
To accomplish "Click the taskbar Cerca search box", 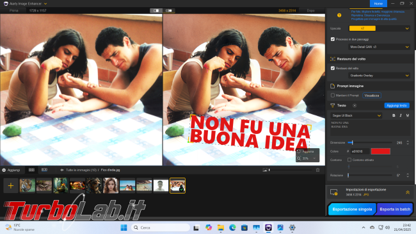I will 161,228.
